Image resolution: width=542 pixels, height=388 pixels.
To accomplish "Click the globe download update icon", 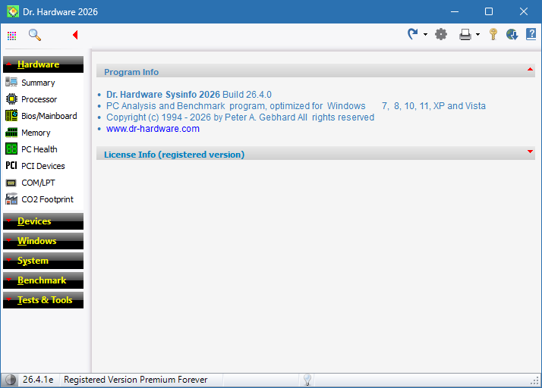I will [512, 35].
